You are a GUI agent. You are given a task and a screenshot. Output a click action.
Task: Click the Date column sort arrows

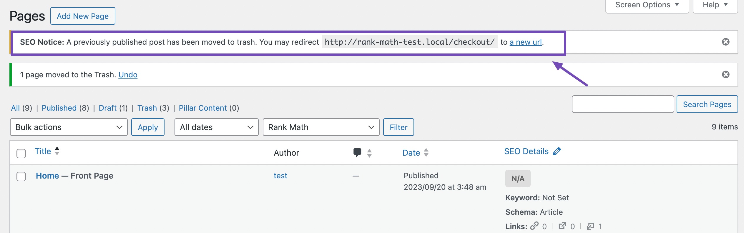pyautogui.click(x=426, y=152)
